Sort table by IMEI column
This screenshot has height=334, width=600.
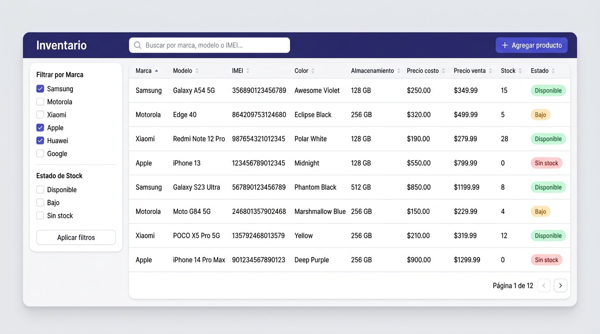pyautogui.click(x=241, y=71)
